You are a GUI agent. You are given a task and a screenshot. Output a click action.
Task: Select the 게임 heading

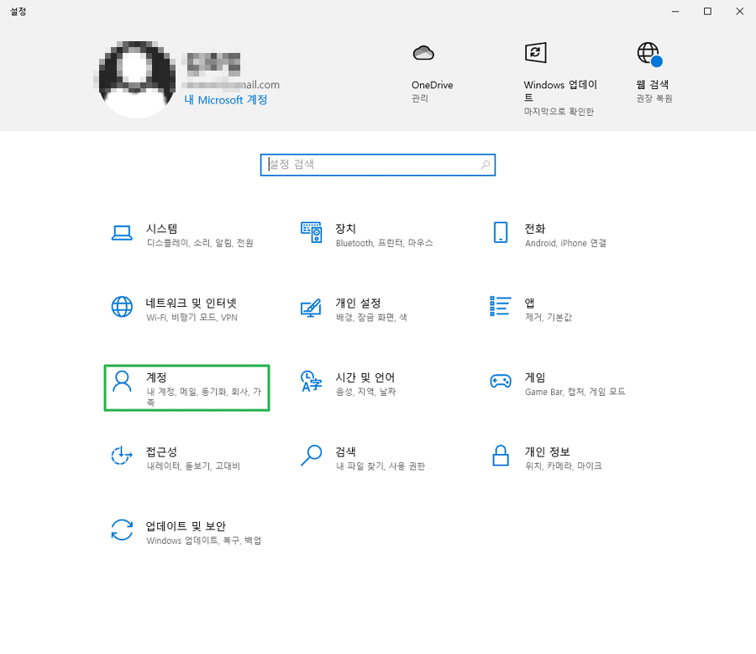(535, 377)
